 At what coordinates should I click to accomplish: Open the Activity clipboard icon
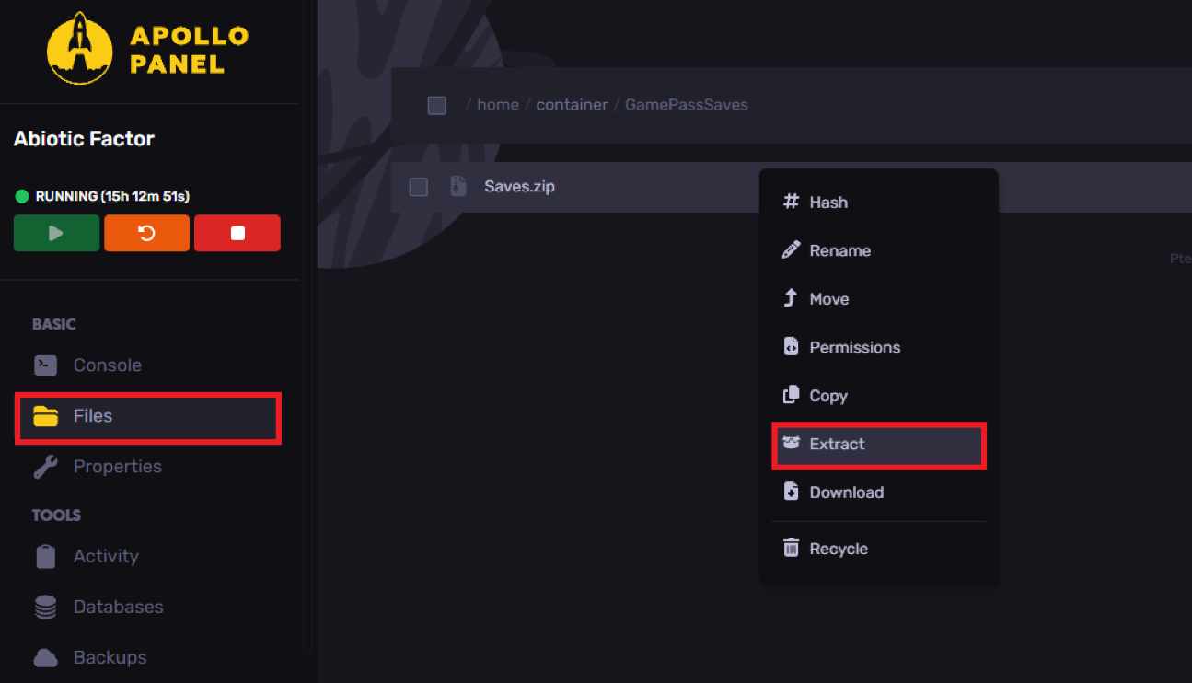click(45, 557)
